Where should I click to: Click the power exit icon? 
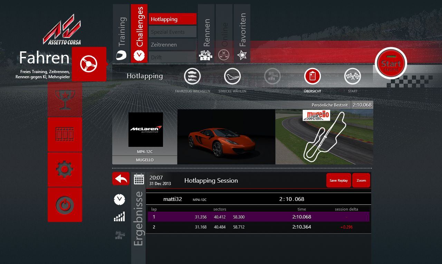click(65, 205)
